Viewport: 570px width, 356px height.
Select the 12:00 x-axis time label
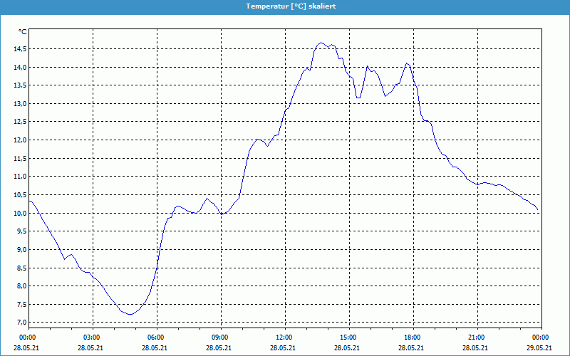(x=284, y=337)
